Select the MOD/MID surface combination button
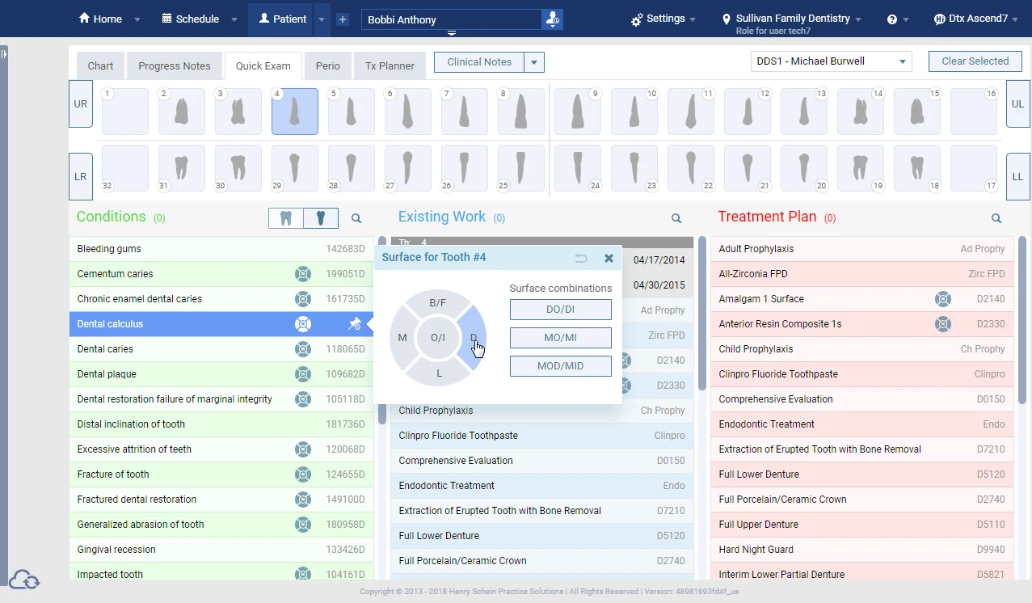The image size is (1032, 603). click(560, 365)
